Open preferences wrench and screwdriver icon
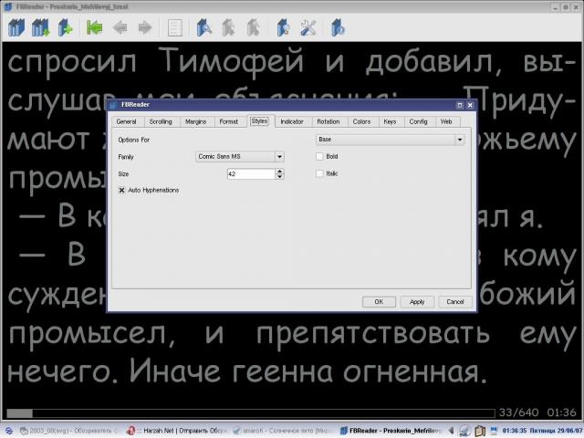The image size is (584, 438). point(308,27)
